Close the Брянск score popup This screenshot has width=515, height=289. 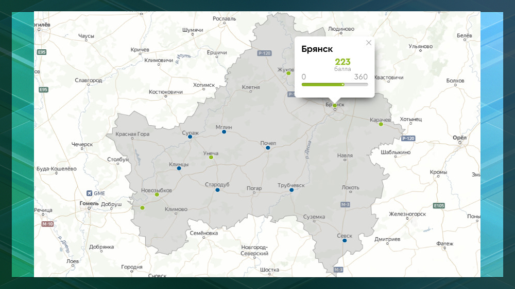(368, 43)
